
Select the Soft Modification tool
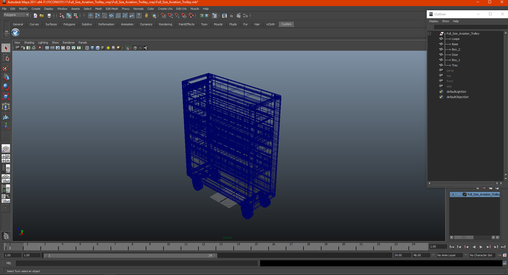[6, 116]
